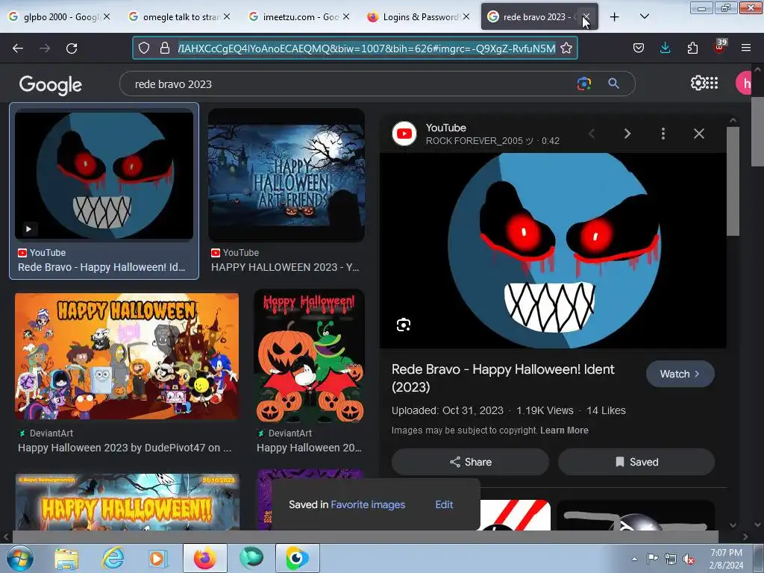Screen dimensions: 764x573
Task: Open the Firefox downloads arrow
Action: click(x=665, y=48)
